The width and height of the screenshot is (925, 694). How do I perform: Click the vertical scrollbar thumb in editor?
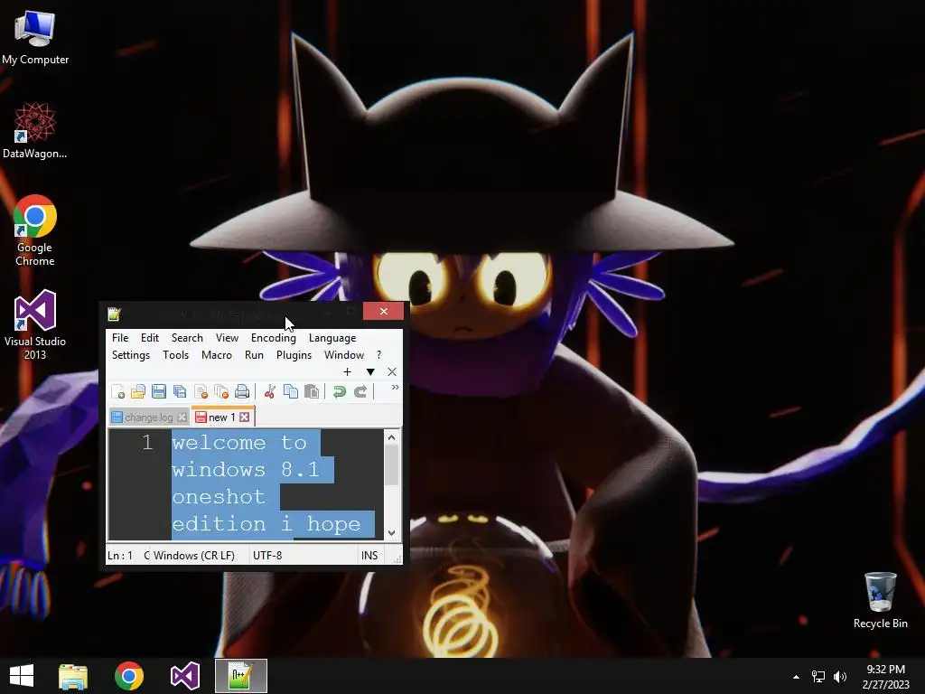(x=392, y=465)
